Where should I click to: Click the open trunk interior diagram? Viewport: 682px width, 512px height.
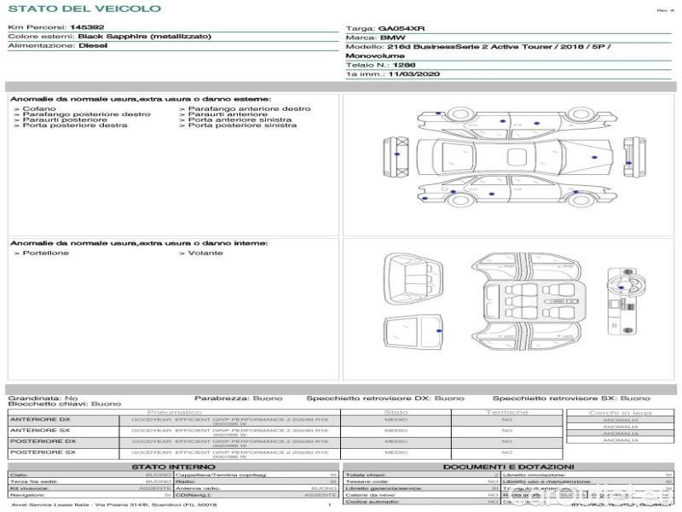(413, 279)
